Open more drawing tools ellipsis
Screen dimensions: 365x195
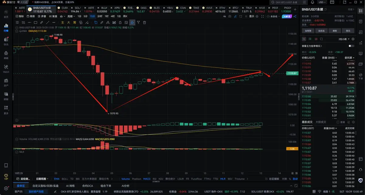coord(54,23)
